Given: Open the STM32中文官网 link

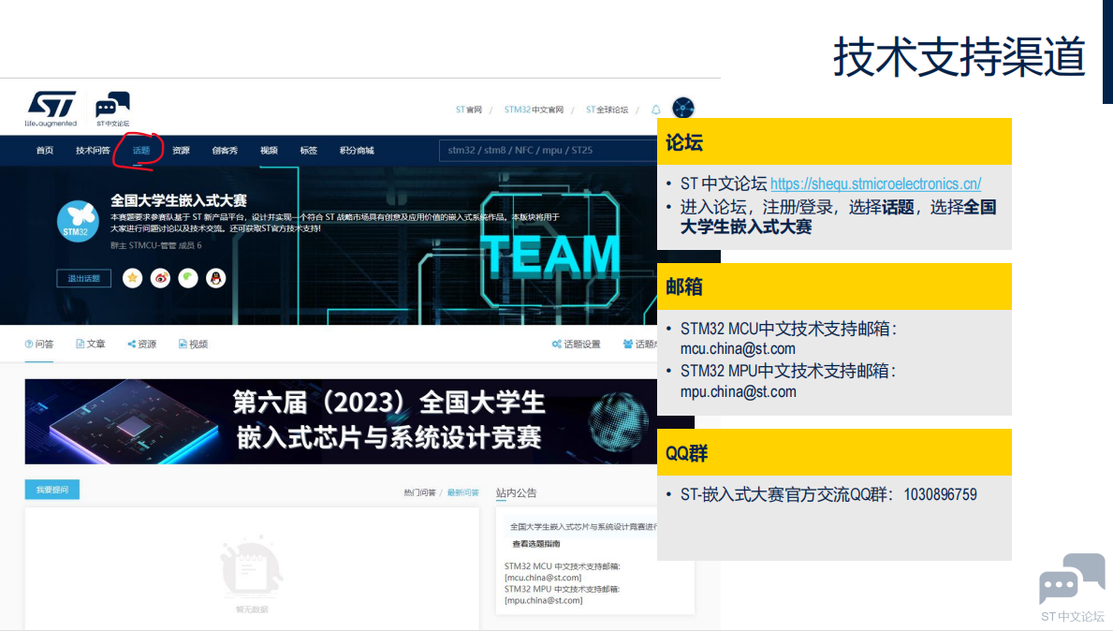Looking at the screenshot, I should pos(534,110).
